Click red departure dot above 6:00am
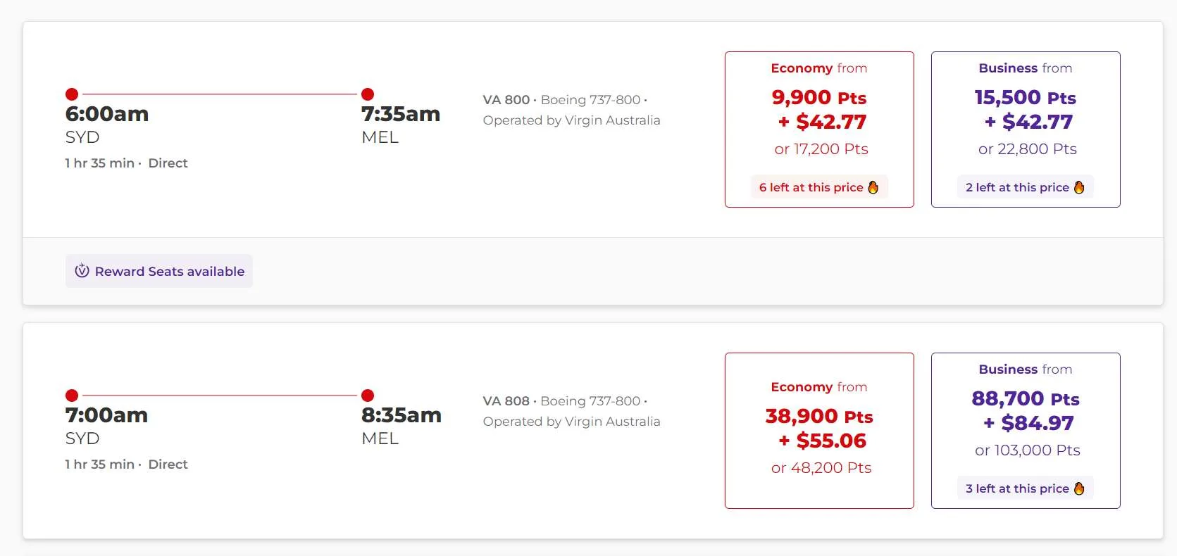 click(72, 94)
